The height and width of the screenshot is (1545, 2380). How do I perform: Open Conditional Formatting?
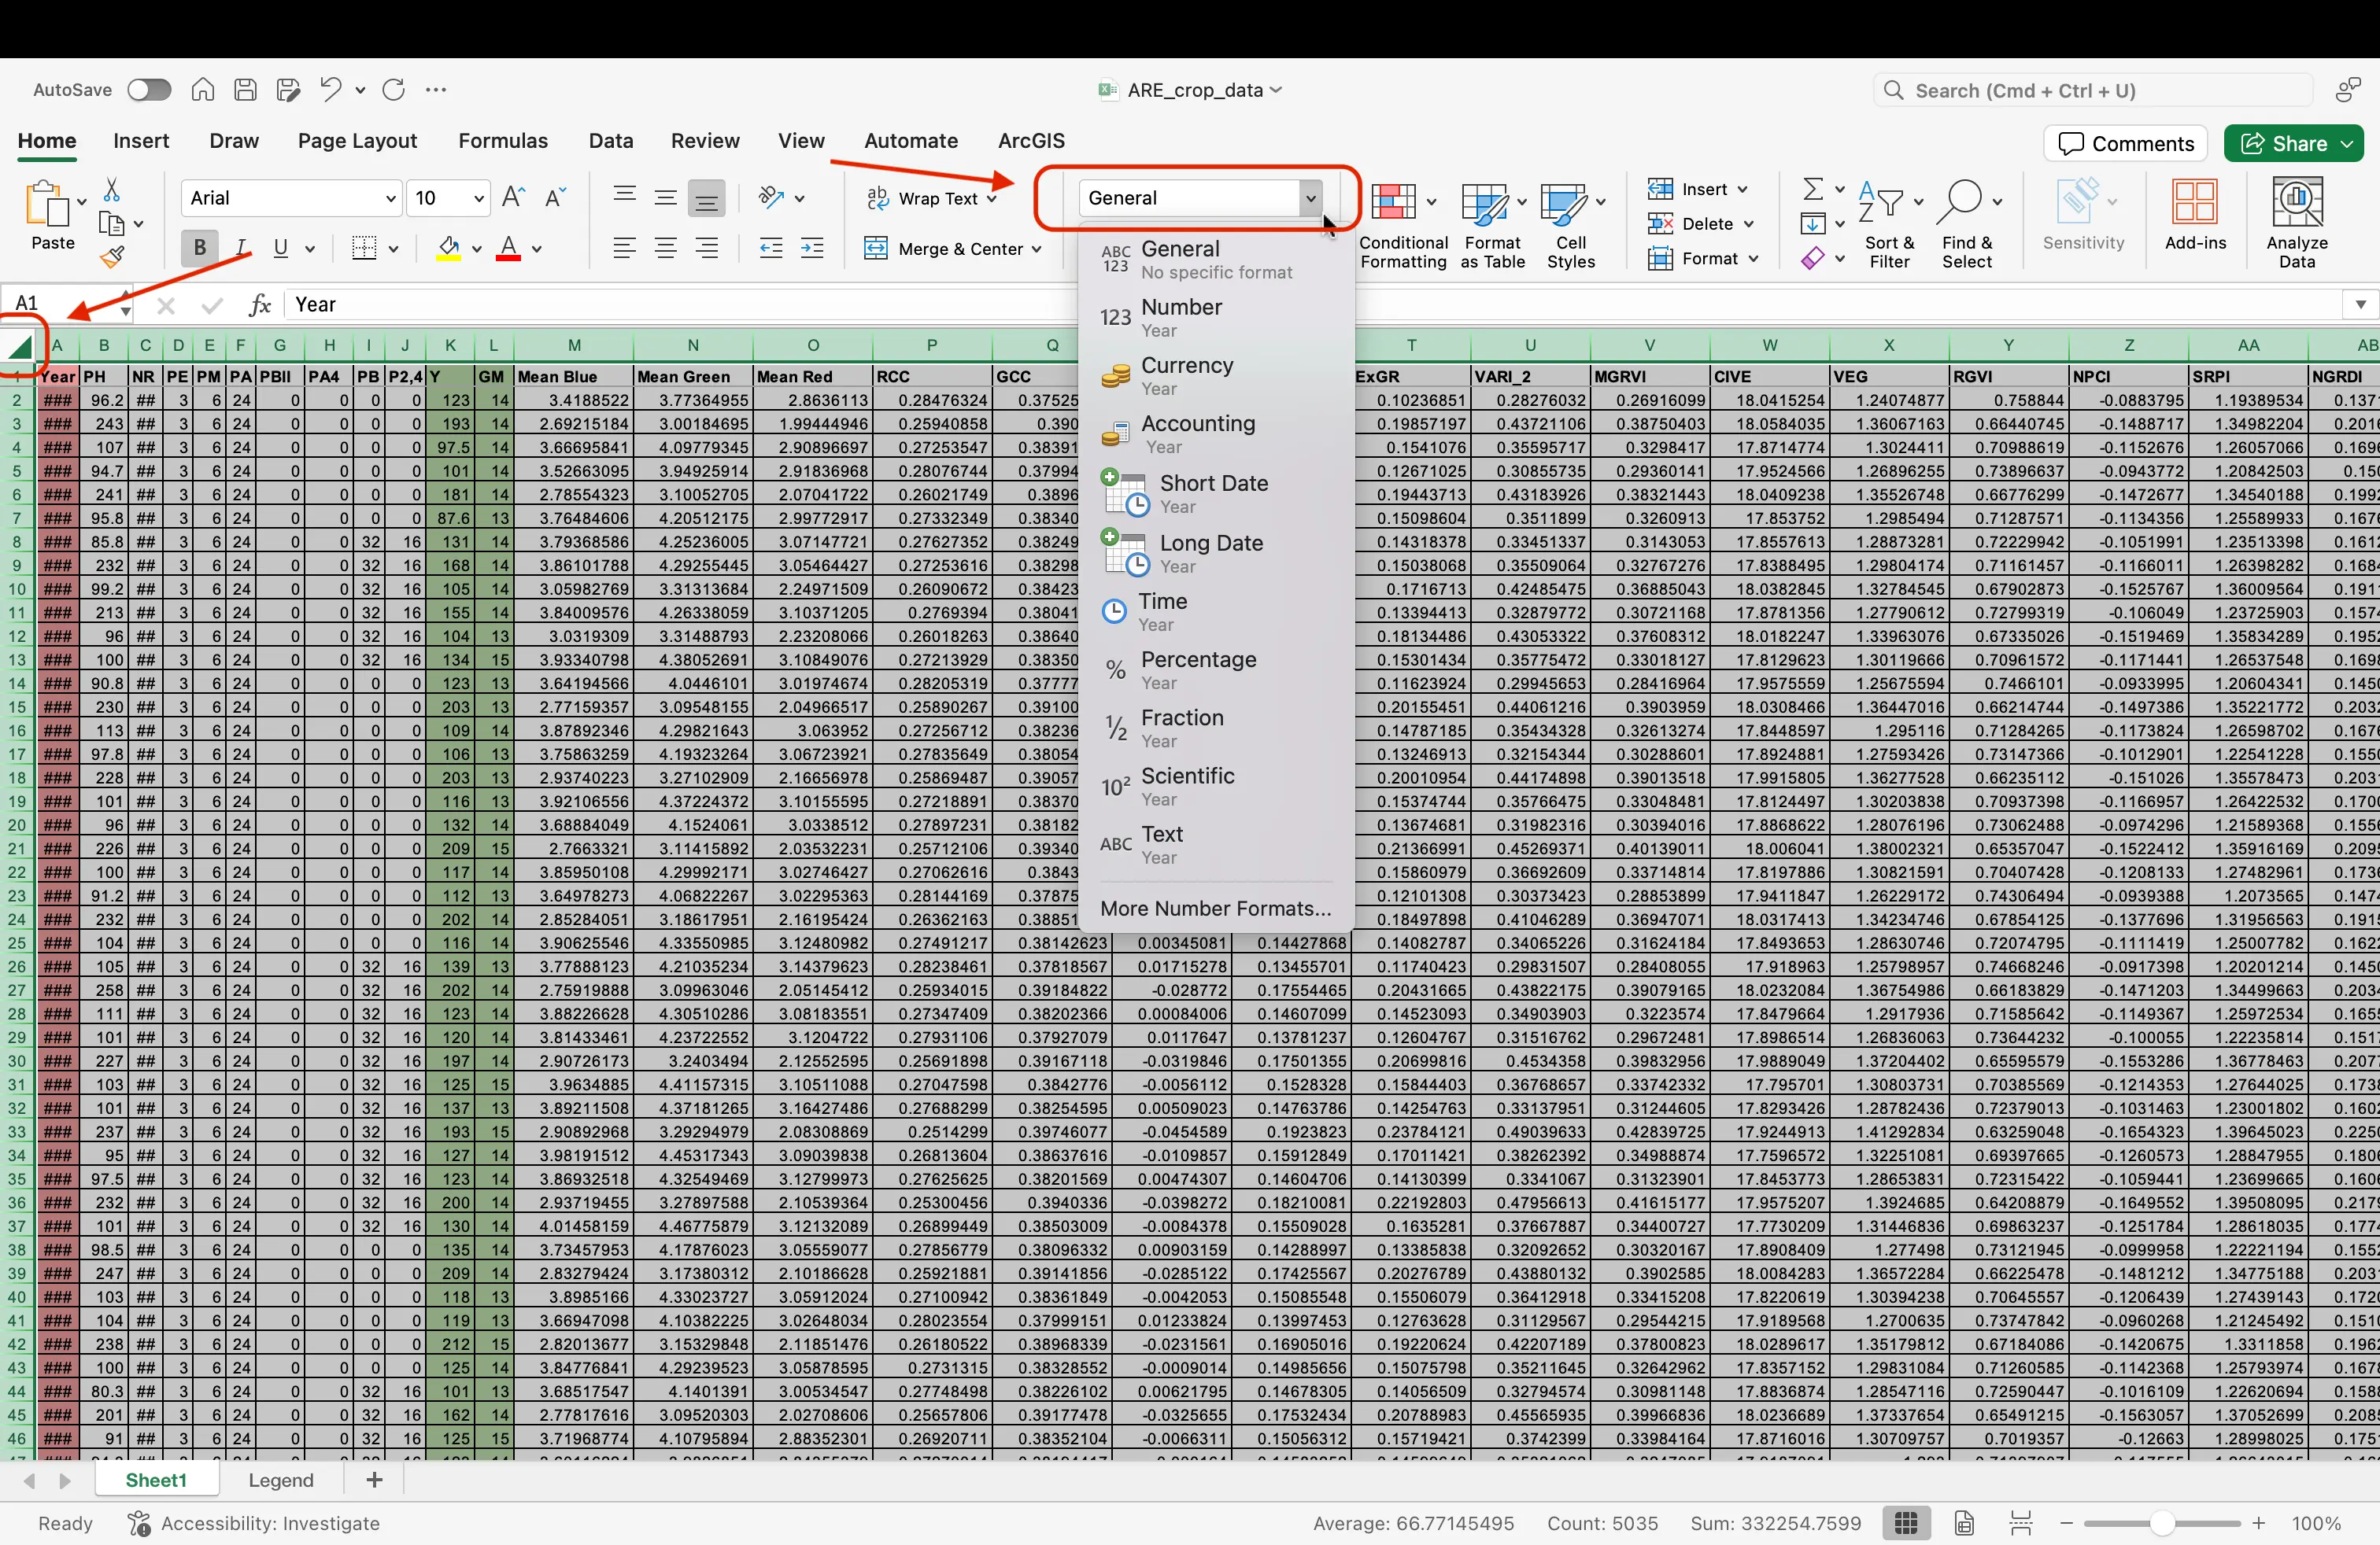pos(1403,226)
